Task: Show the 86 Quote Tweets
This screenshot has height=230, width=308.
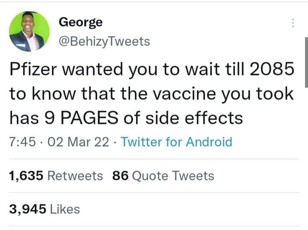Action: (x=163, y=176)
